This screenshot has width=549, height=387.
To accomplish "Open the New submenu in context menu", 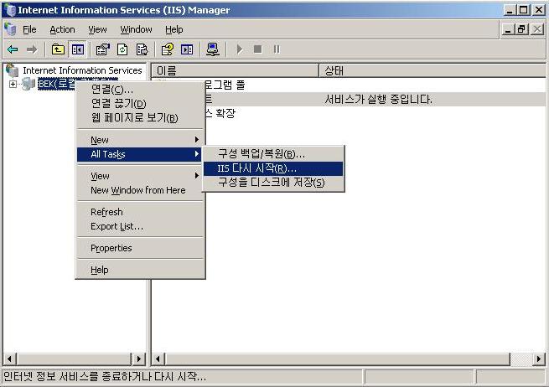I will 140,140.
